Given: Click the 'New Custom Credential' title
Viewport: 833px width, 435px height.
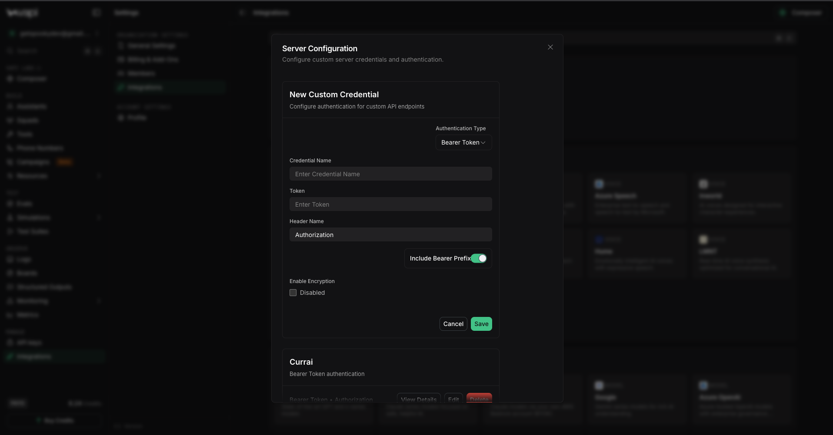Looking at the screenshot, I should pyautogui.click(x=334, y=95).
